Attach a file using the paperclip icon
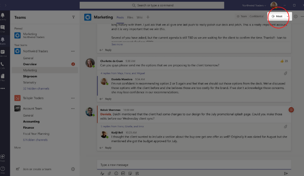Screen dimensions: 304x176 click(109, 173)
